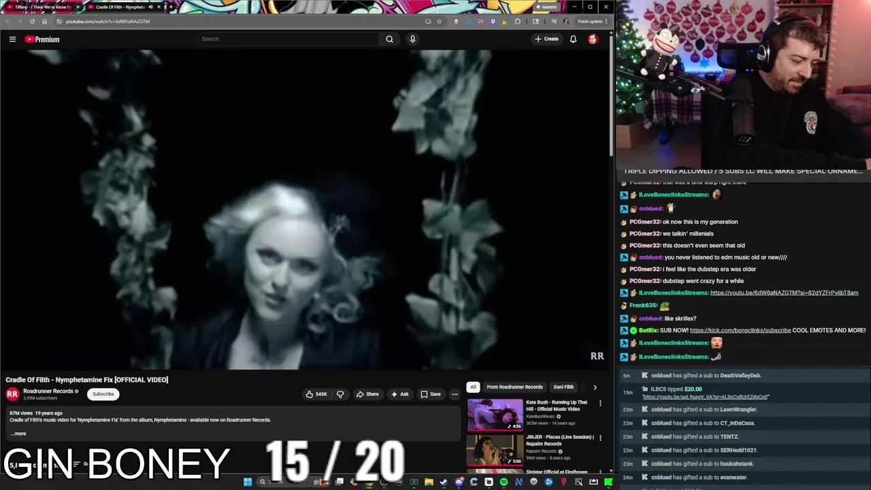Open the JINJER Pisces video thumbnail
871x490 pixels.
495,449
